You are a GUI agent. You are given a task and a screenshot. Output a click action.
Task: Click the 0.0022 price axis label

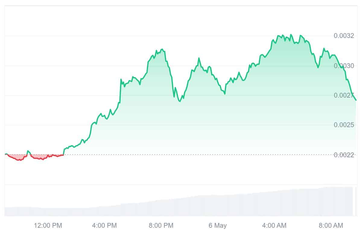(344, 155)
